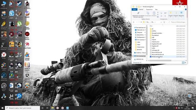
Task: Click the Copy button in ribbon
Action: tap(148, 14)
